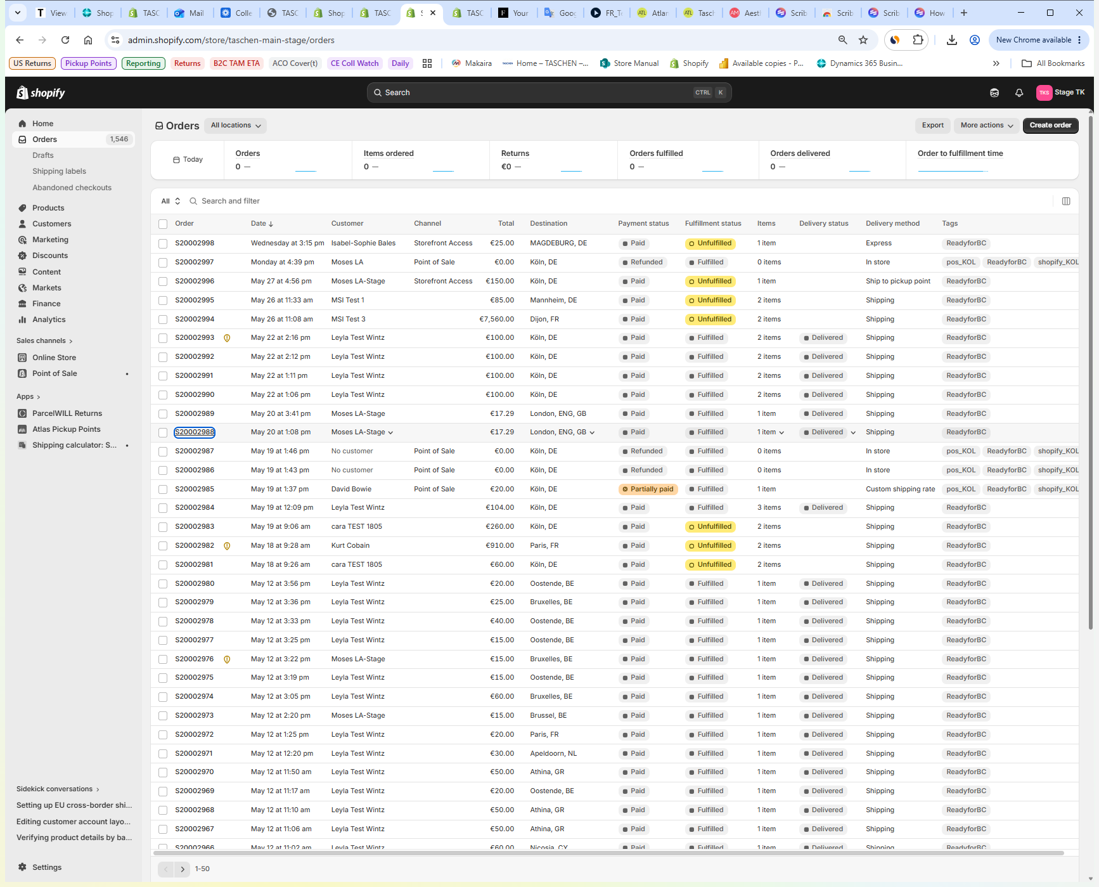
Task: Expand London destination dropdown on S20002988
Action: click(x=592, y=432)
